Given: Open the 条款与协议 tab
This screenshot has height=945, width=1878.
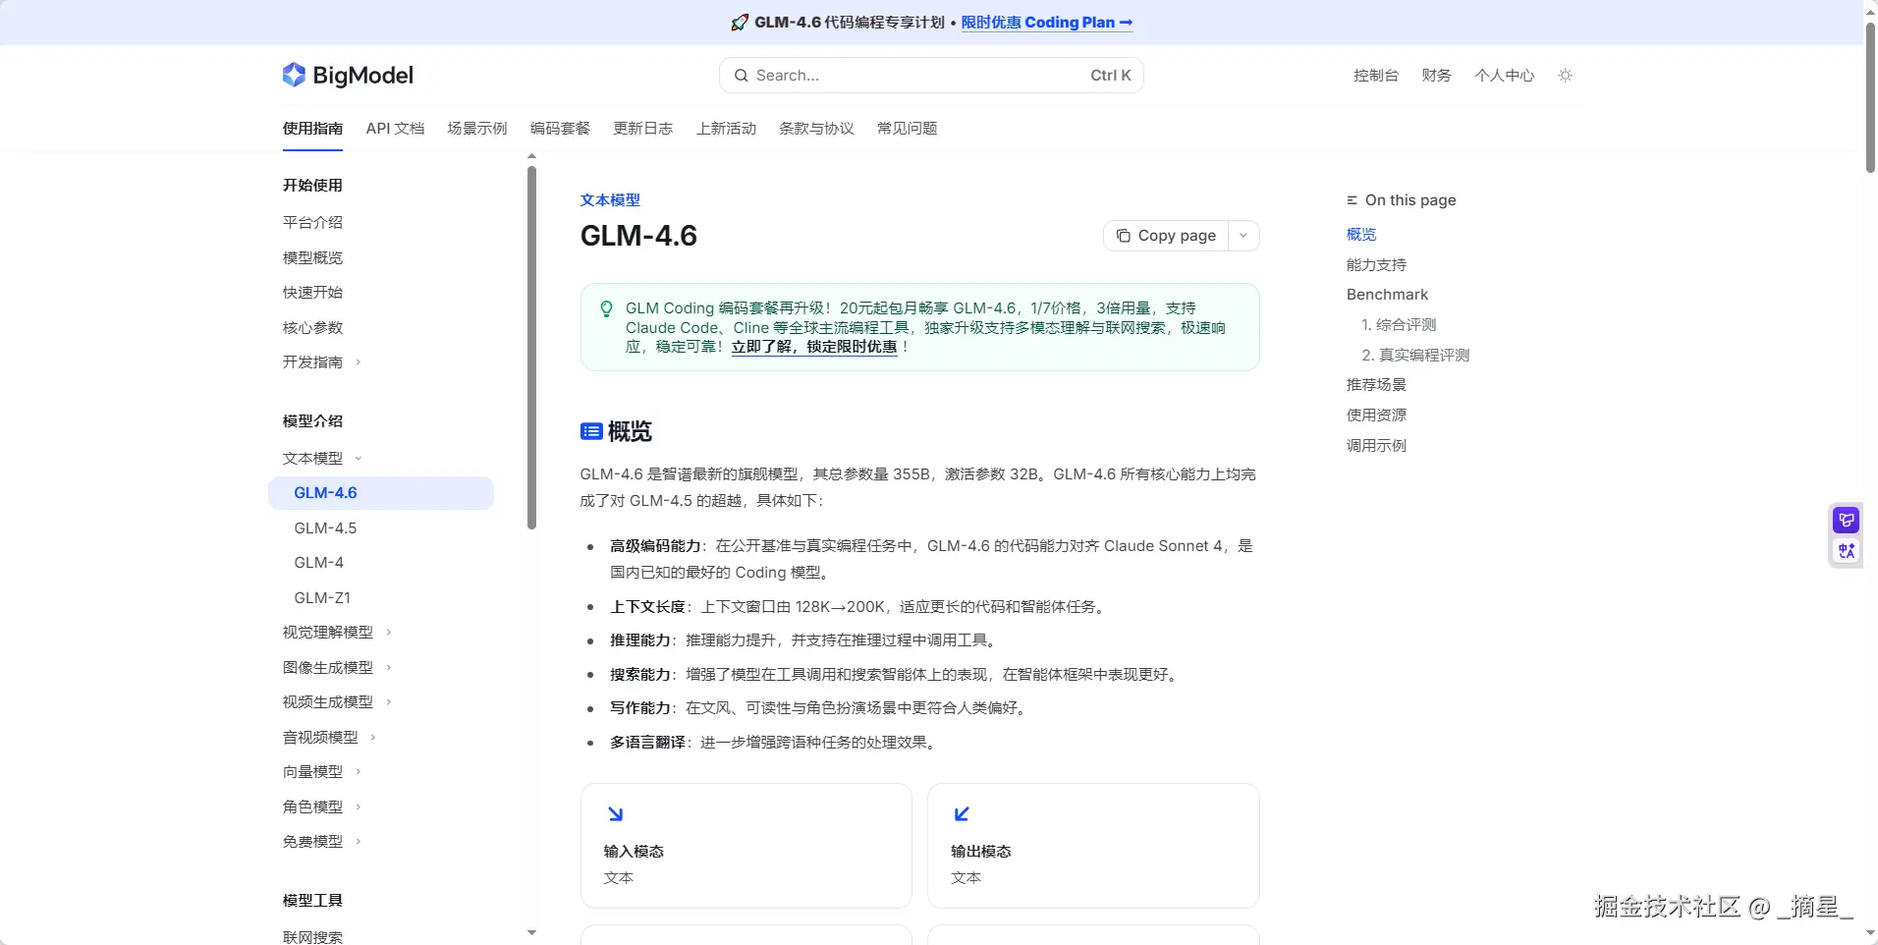Looking at the screenshot, I should [x=816, y=129].
